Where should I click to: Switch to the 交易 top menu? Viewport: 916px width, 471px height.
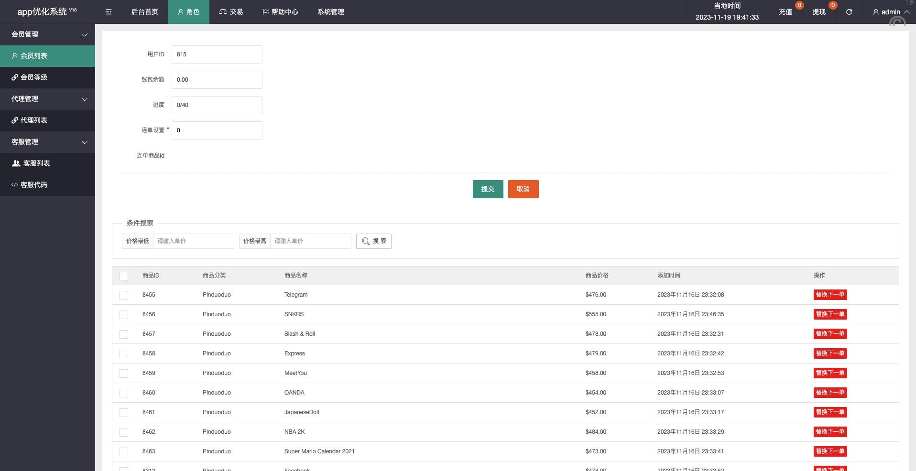pyautogui.click(x=231, y=12)
